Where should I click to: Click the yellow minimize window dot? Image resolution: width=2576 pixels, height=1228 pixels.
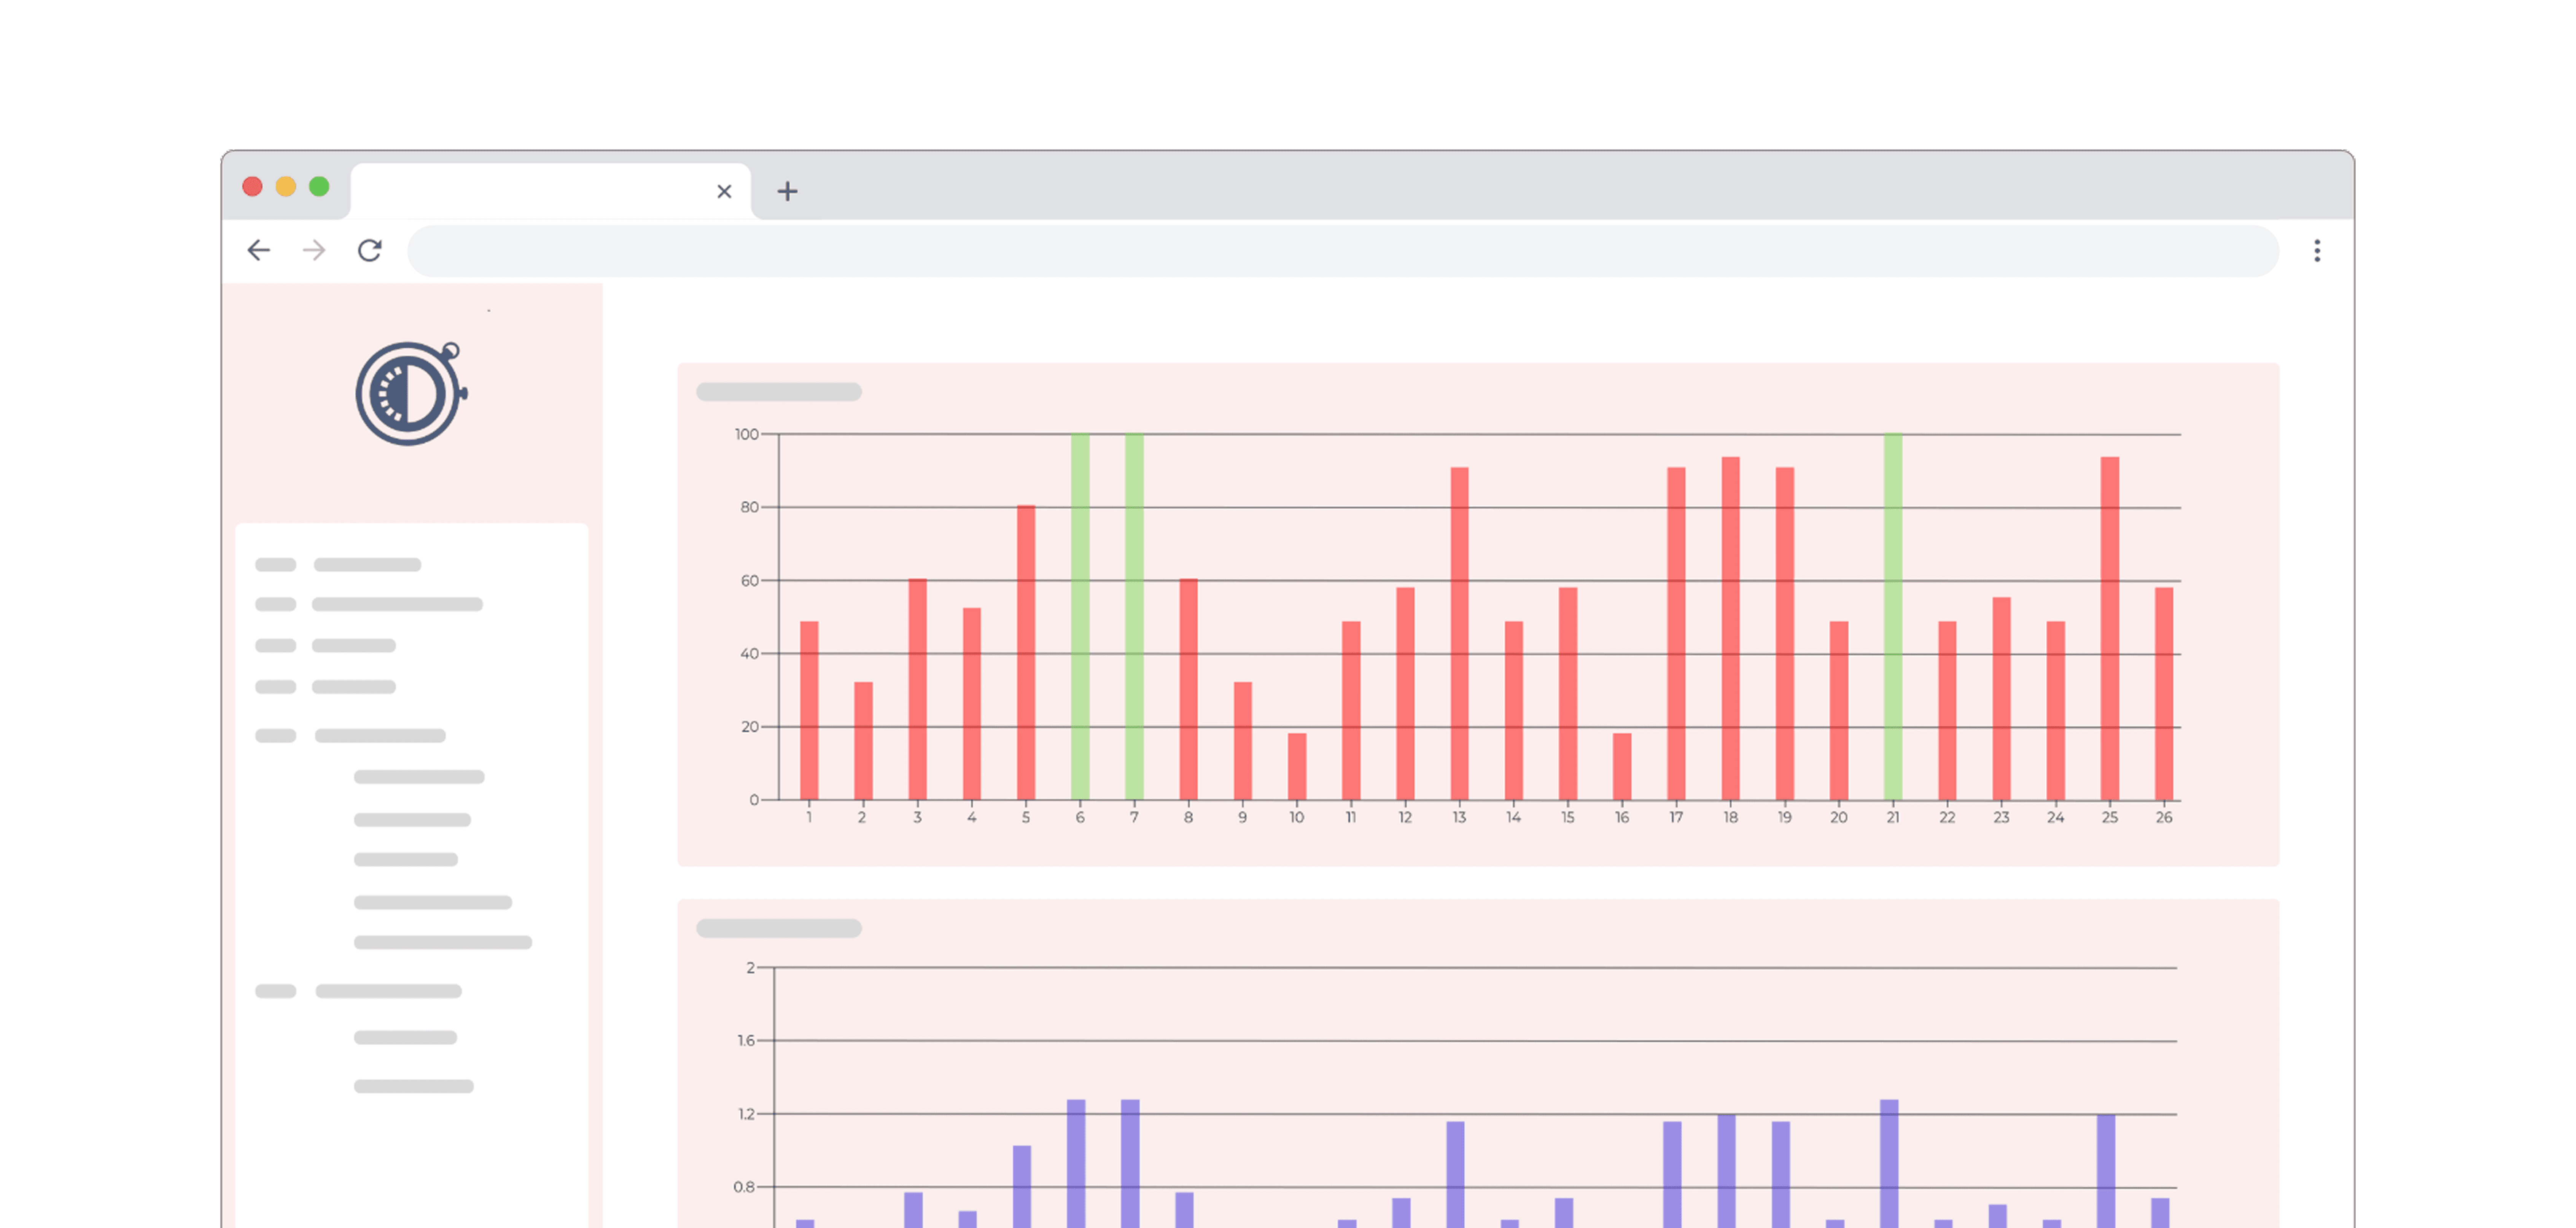pos(286,187)
